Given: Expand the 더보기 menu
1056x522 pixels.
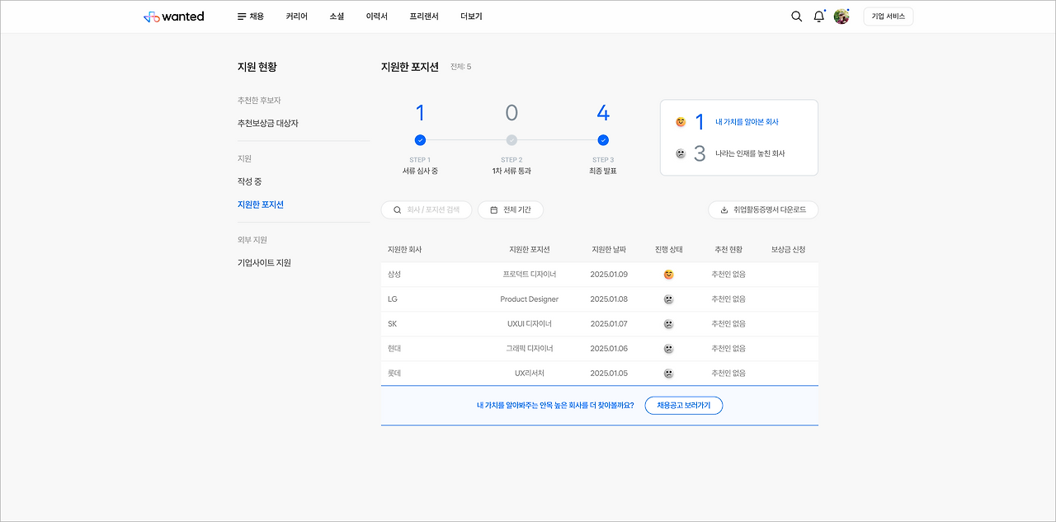Looking at the screenshot, I should click(471, 16).
